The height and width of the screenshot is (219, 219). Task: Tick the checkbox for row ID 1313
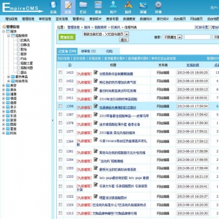point(60,213)
